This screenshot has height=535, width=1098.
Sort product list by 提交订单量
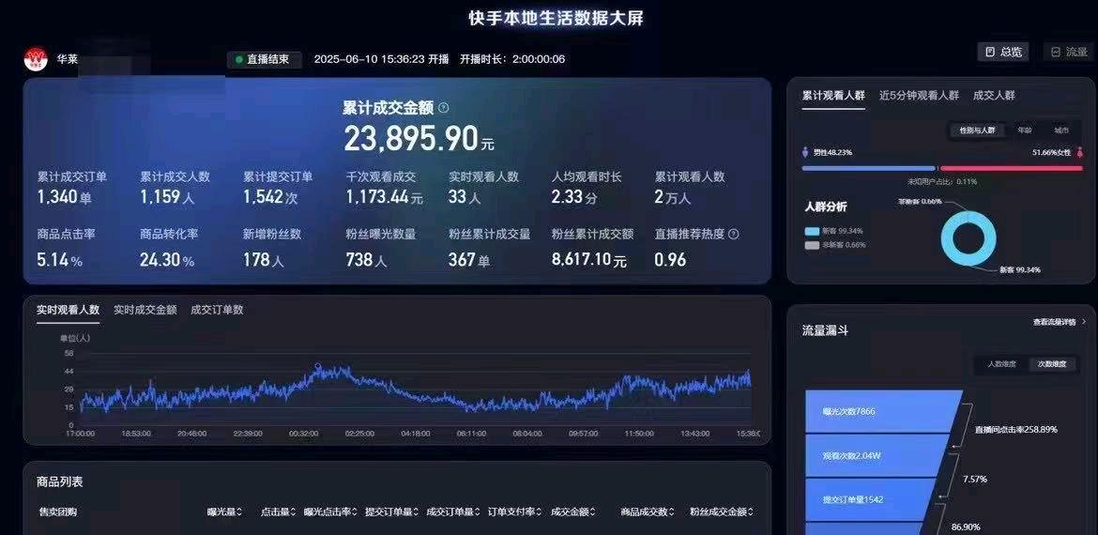392,512
